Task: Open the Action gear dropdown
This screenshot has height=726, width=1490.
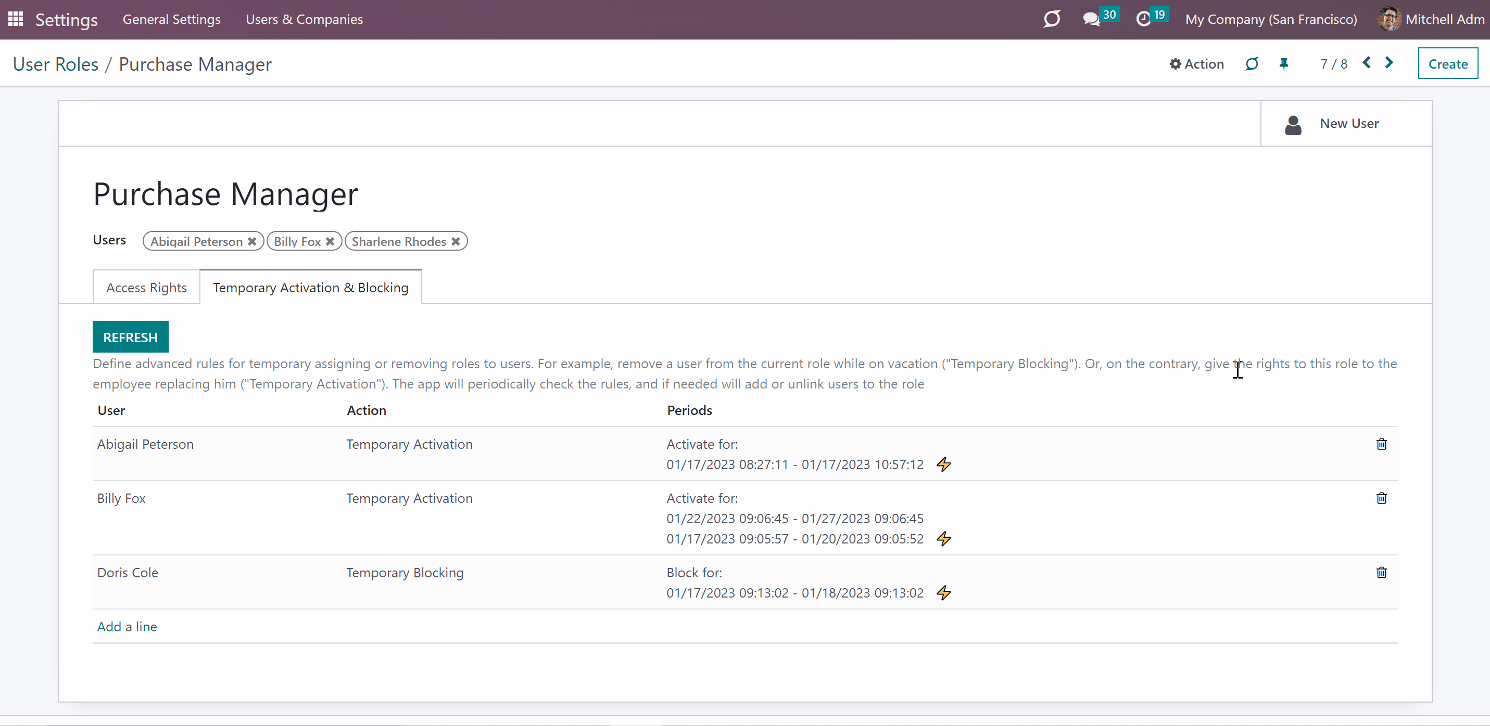Action: coord(1196,64)
